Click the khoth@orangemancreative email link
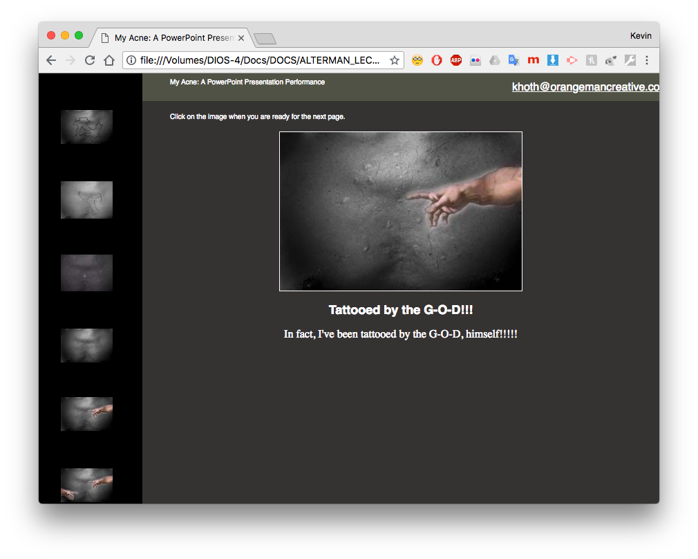The width and height of the screenshot is (698, 559). (585, 87)
